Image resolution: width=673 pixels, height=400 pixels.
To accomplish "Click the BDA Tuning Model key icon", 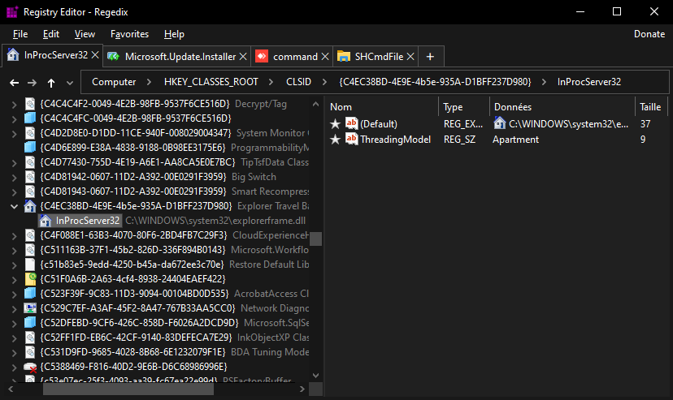I will pyautogui.click(x=30, y=352).
